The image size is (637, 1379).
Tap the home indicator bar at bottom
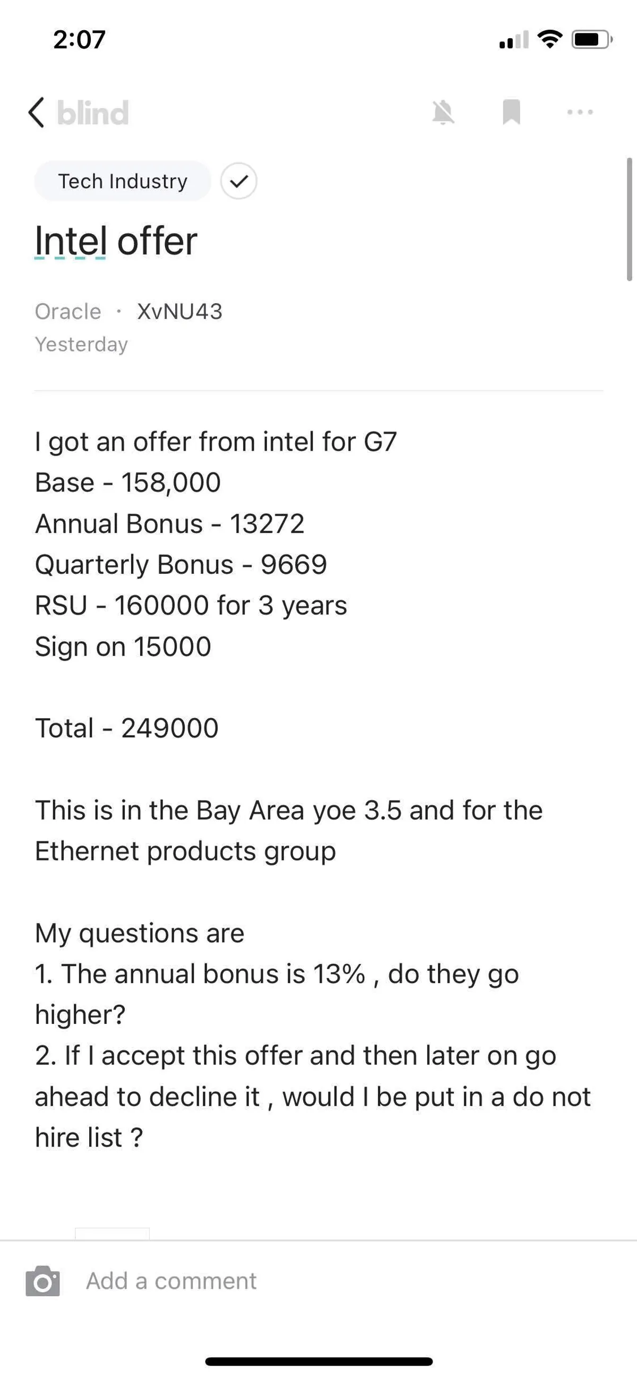click(318, 1361)
